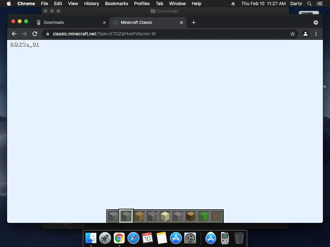Open the first App Store icon in the Dock
The width and height of the screenshot is (330, 247).
[x=176, y=238]
